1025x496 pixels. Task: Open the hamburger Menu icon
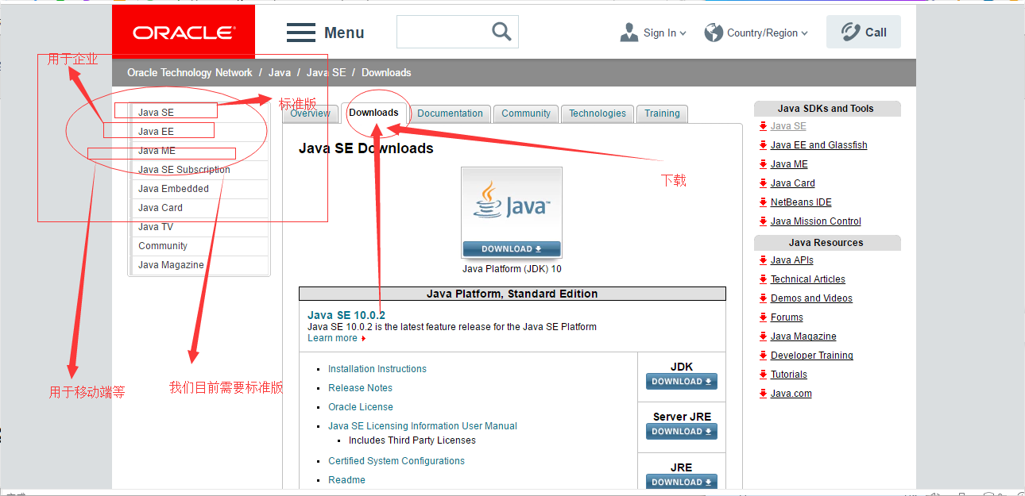301,33
